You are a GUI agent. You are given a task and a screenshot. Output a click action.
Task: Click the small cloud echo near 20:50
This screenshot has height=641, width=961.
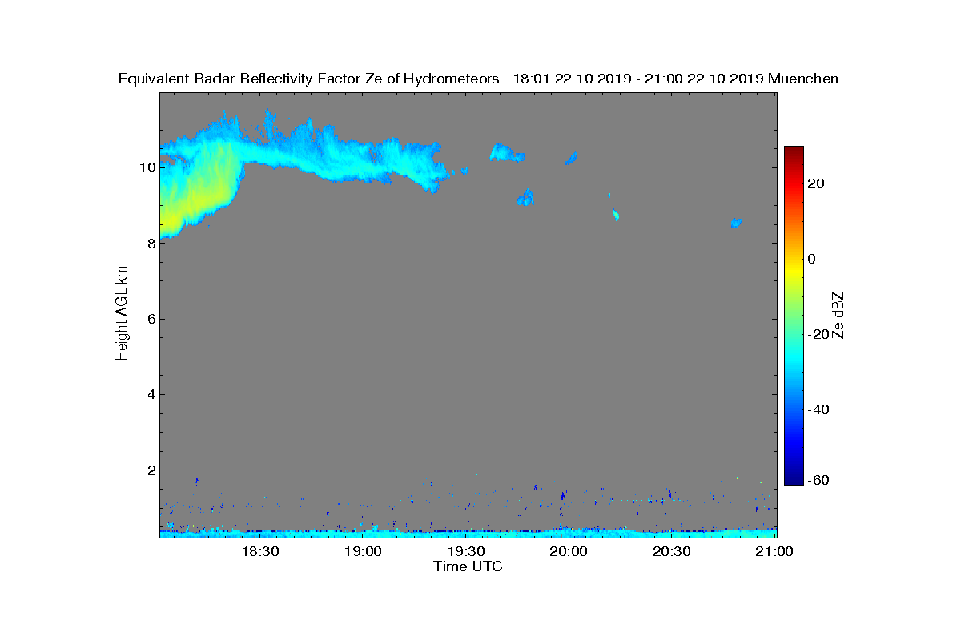(x=736, y=223)
